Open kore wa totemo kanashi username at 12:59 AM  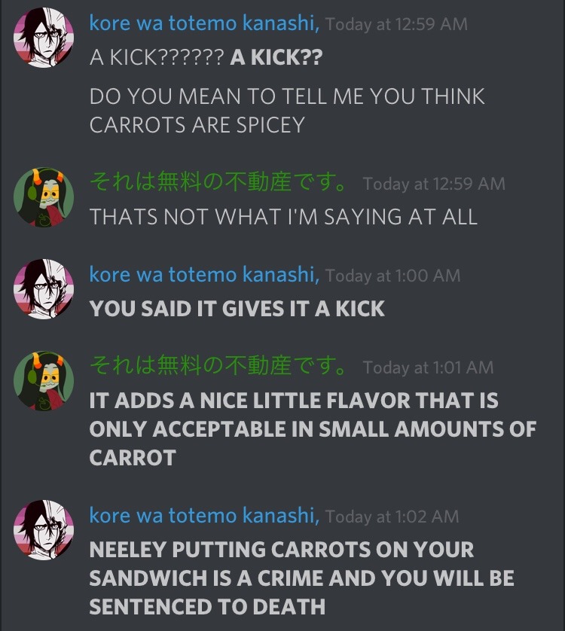[205, 23]
